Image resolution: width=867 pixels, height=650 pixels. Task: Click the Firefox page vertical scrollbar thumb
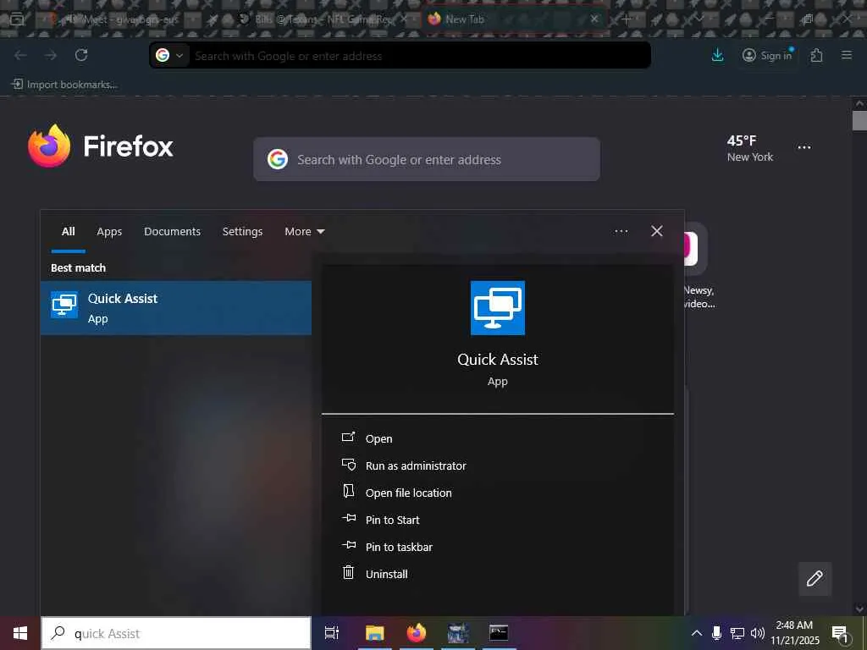pos(859,120)
